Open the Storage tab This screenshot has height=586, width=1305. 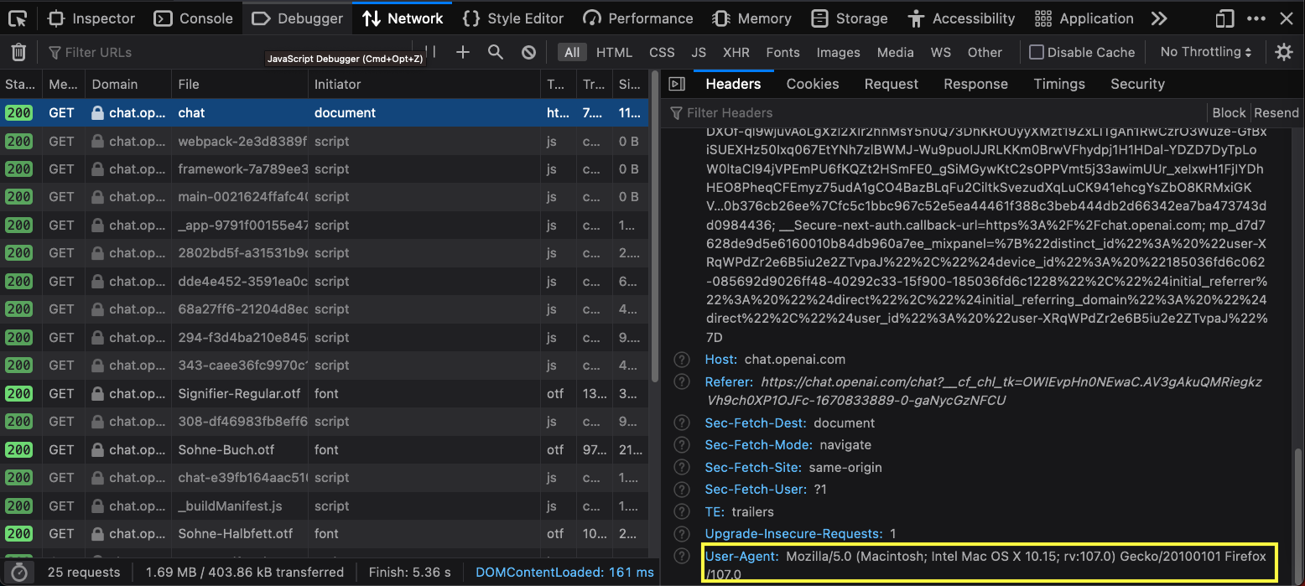click(x=850, y=18)
